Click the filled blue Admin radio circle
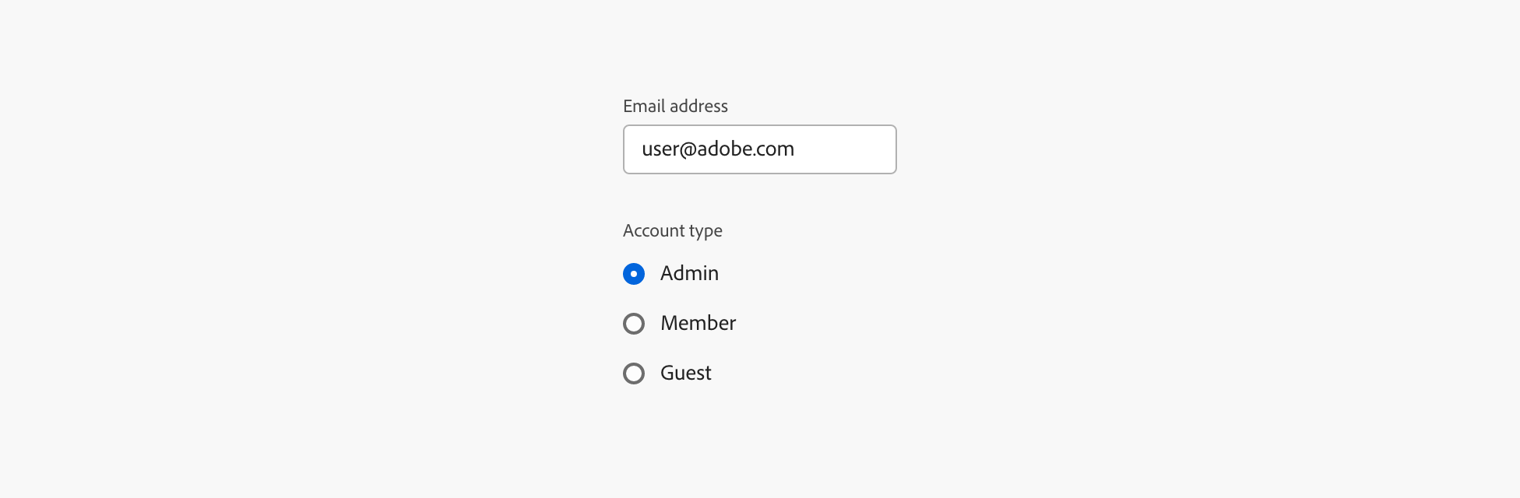The image size is (1520, 498). (x=634, y=274)
